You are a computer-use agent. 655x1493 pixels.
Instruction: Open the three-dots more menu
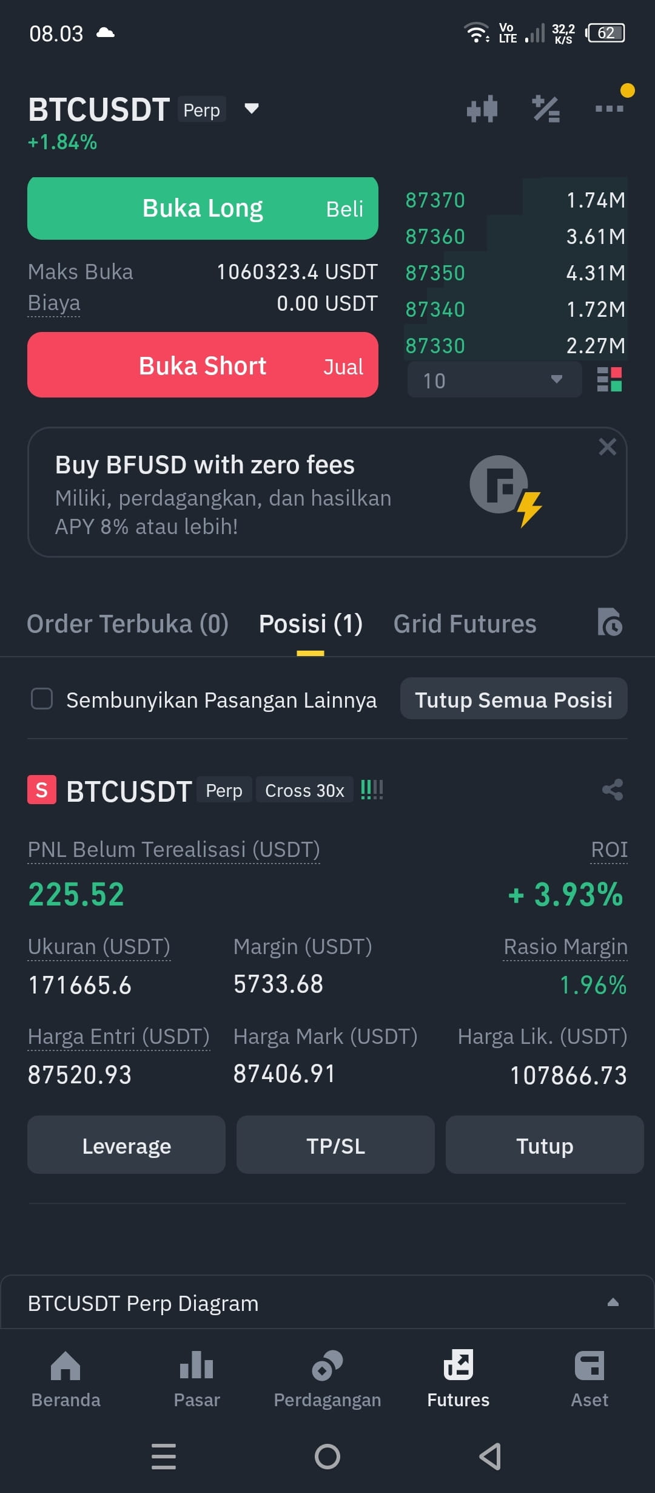click(610, 109)
